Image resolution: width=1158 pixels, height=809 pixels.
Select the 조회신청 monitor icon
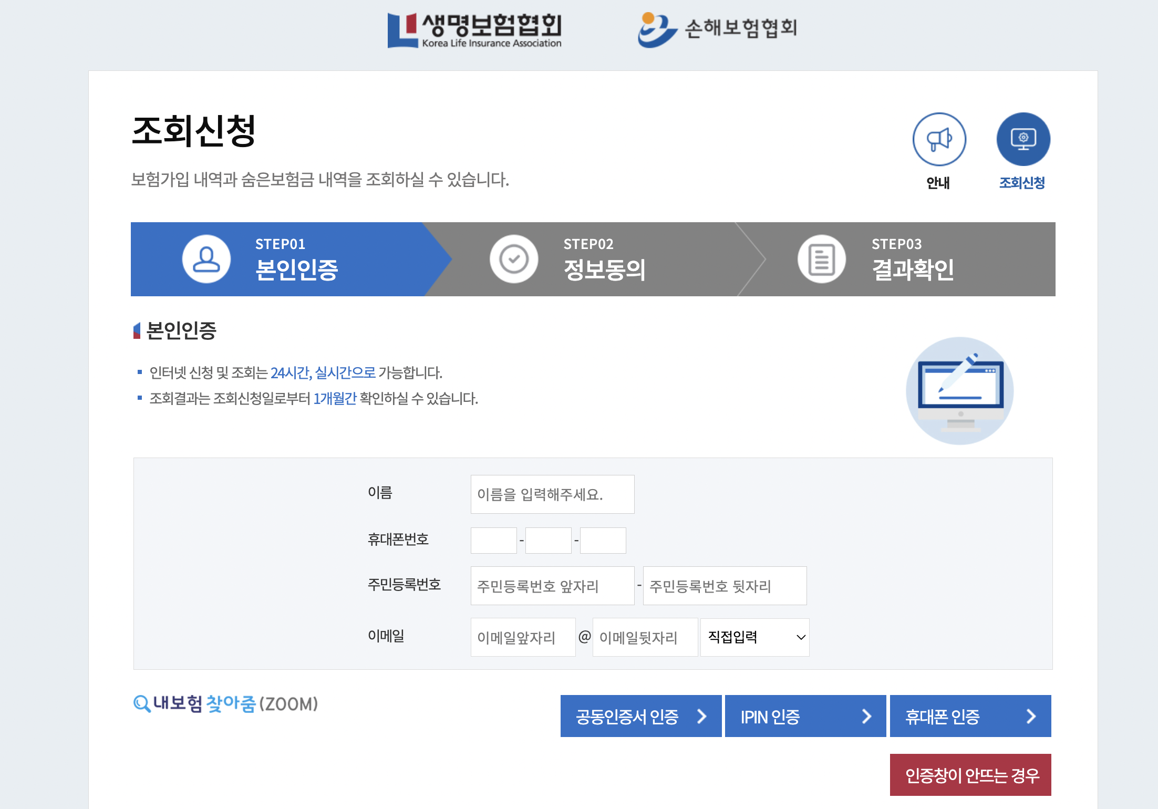click(1022, 139)
